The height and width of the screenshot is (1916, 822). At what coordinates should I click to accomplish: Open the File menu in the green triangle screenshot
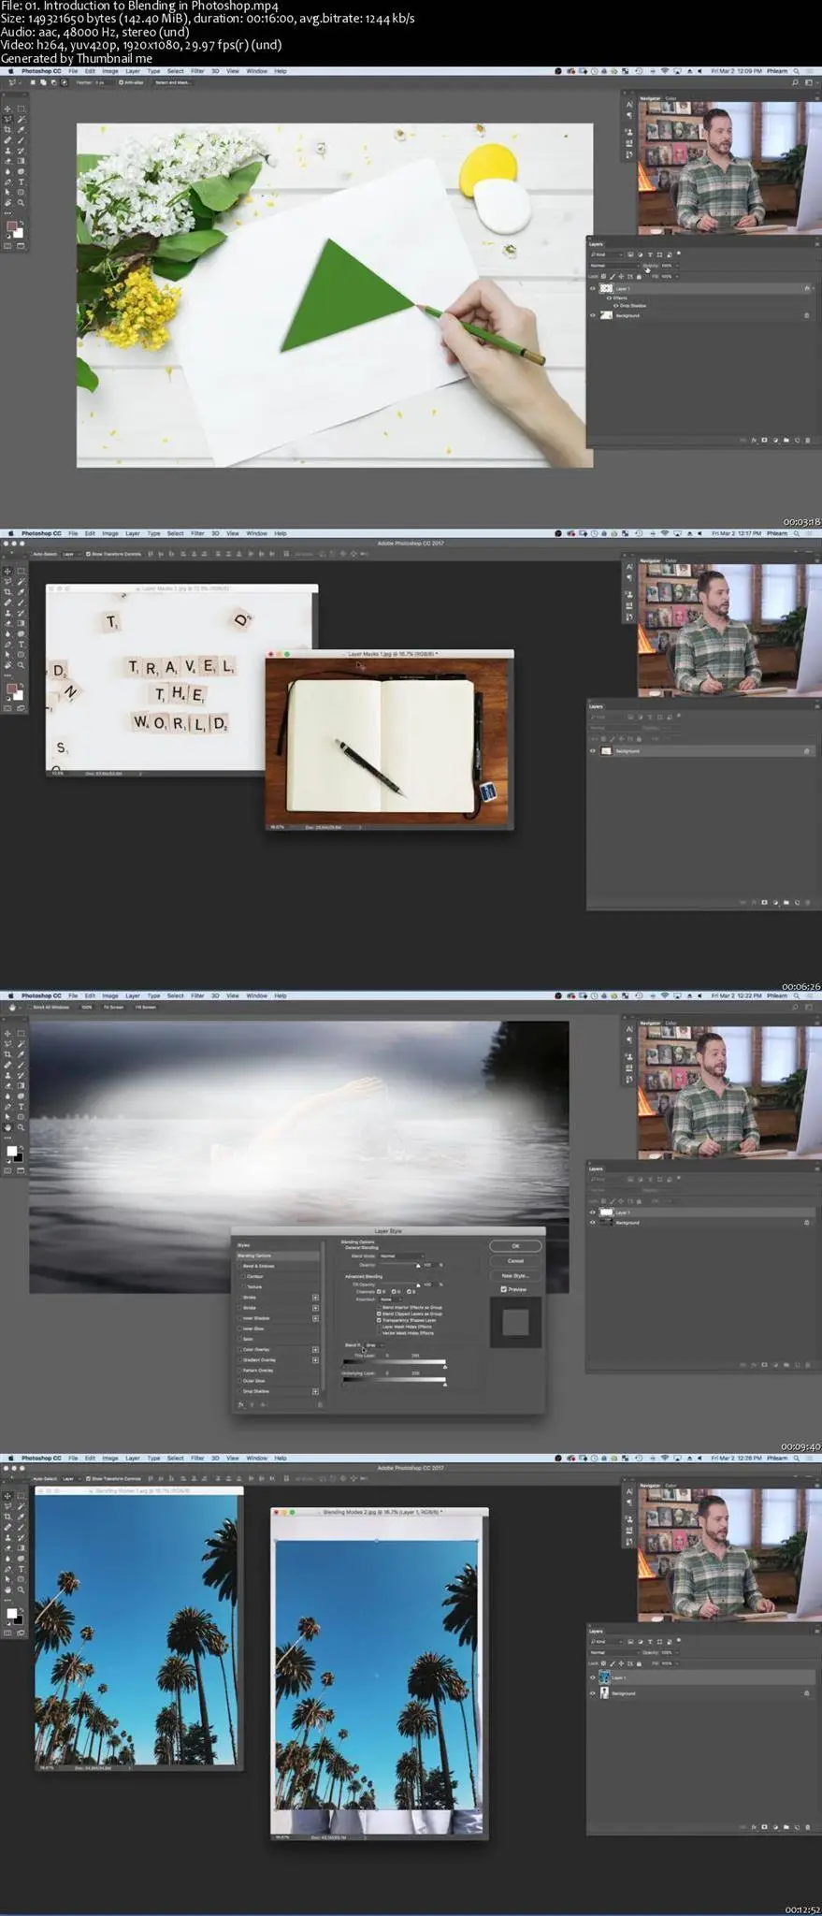[73, 71]
